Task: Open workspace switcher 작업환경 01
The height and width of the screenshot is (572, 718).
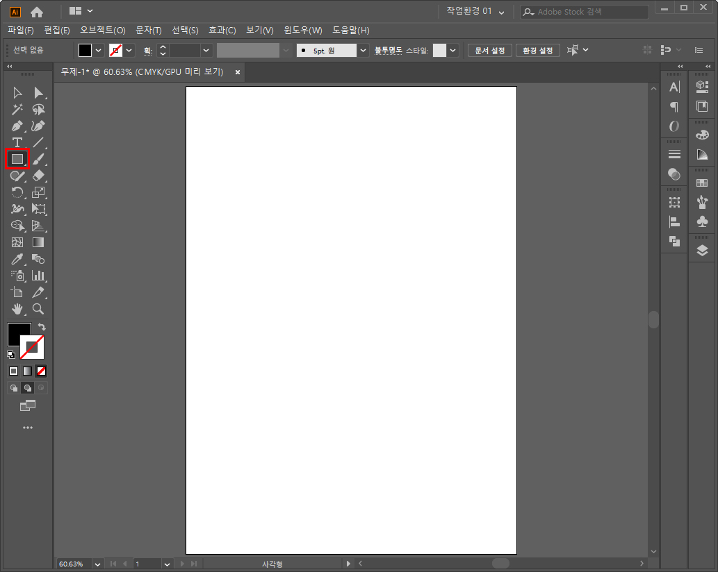Action: (x=475, y=11)
